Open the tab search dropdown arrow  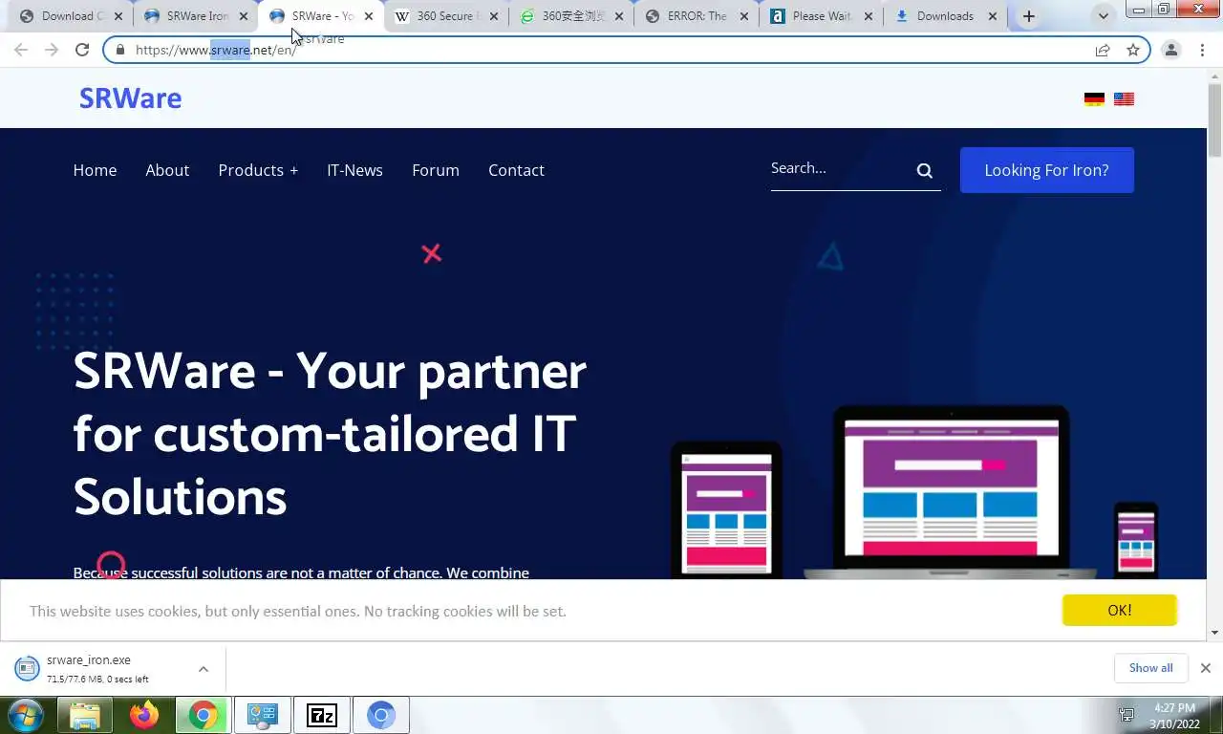pyautogui.click(x=1104, y=16)
